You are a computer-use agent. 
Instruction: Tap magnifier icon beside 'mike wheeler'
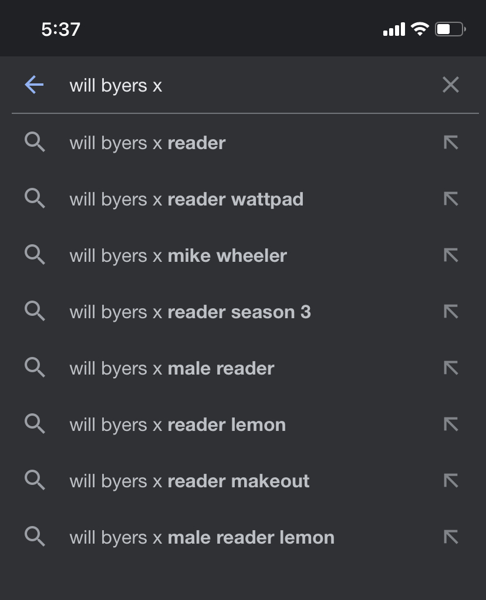tap(35, 255)
